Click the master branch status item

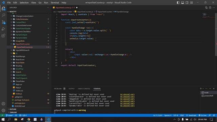point(9,115)
